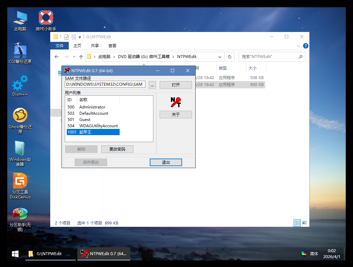
Task: Click the new folder quick access icon
Action: point(74,37)
